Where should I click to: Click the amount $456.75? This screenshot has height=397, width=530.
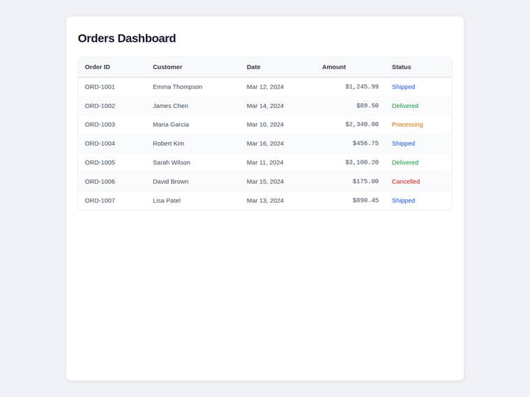(365, 143)
